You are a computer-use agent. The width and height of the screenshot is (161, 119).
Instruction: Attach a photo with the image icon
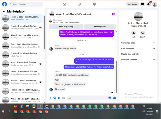tap(55, 98)
